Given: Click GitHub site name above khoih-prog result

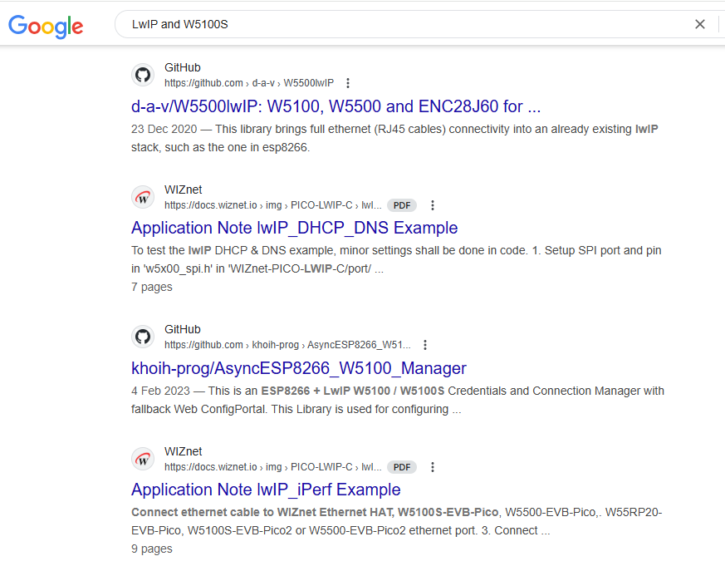Looking at the screenshot, I should (x=183, y=329).
